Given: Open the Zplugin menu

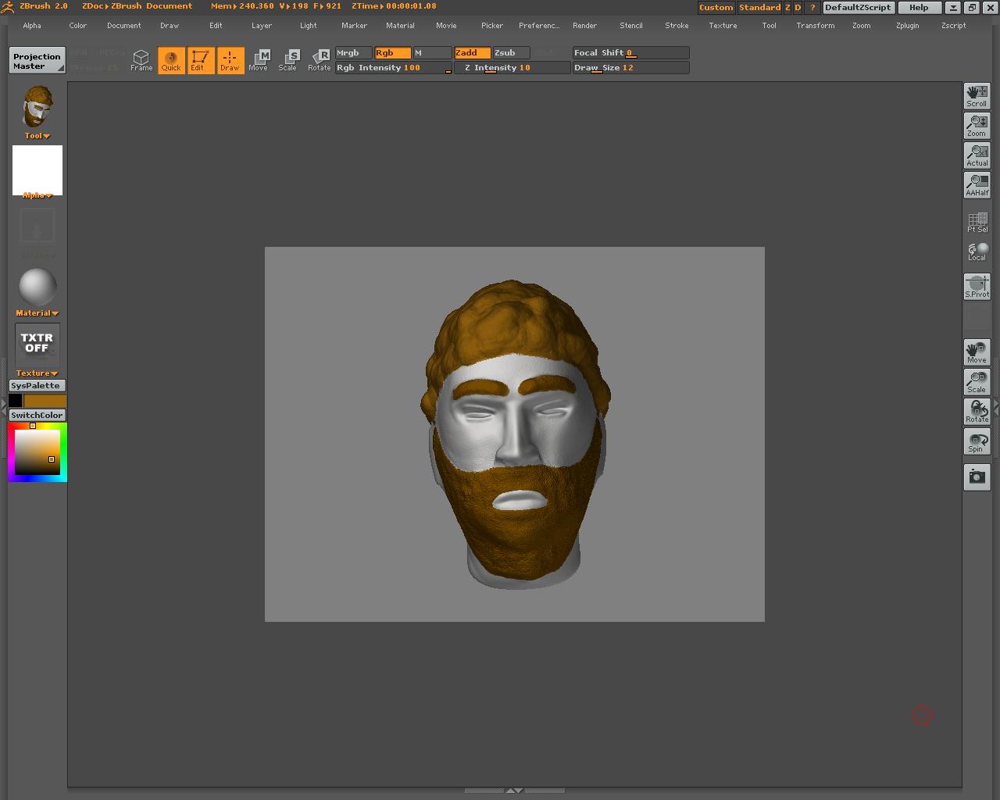Looking at the screenshot, I should click(907, 26).
